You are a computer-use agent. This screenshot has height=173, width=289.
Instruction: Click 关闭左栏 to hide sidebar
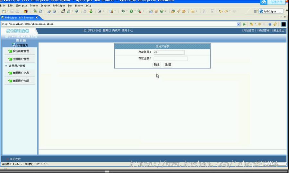[15, 159]
